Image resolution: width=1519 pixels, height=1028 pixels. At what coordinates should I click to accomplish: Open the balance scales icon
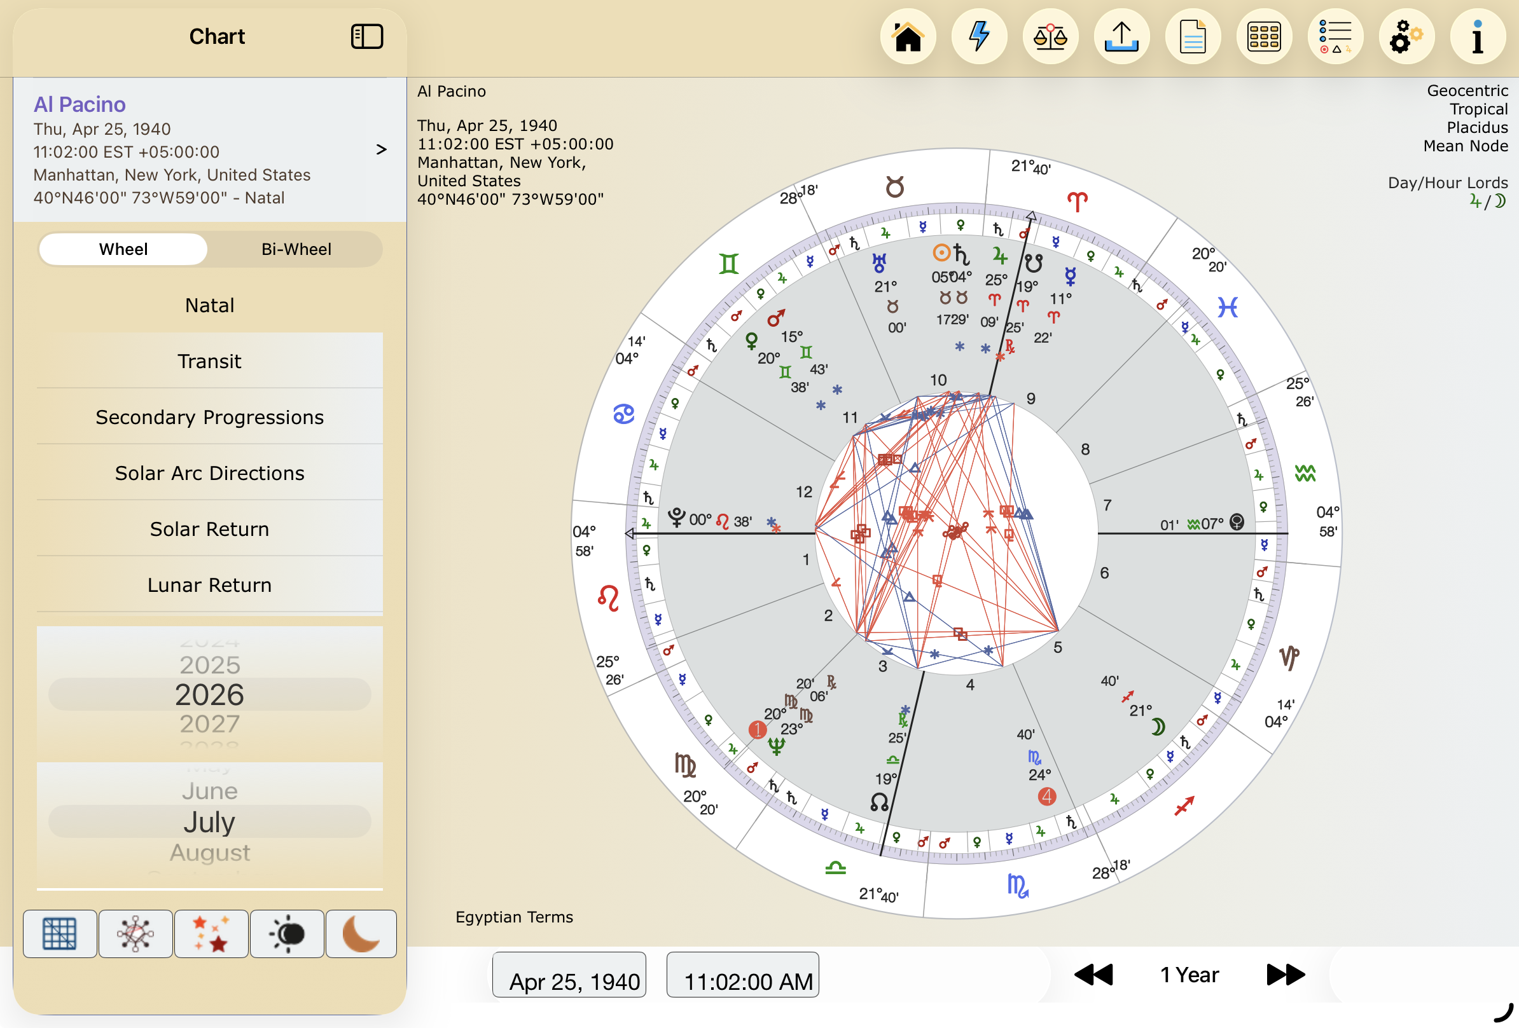[x=1050, y=38]
